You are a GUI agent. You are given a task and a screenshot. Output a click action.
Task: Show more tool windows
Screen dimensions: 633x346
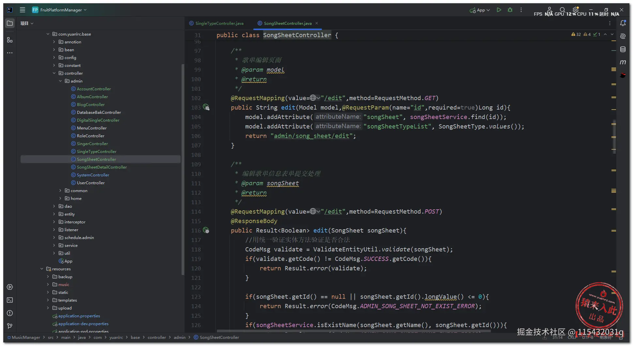10,53
